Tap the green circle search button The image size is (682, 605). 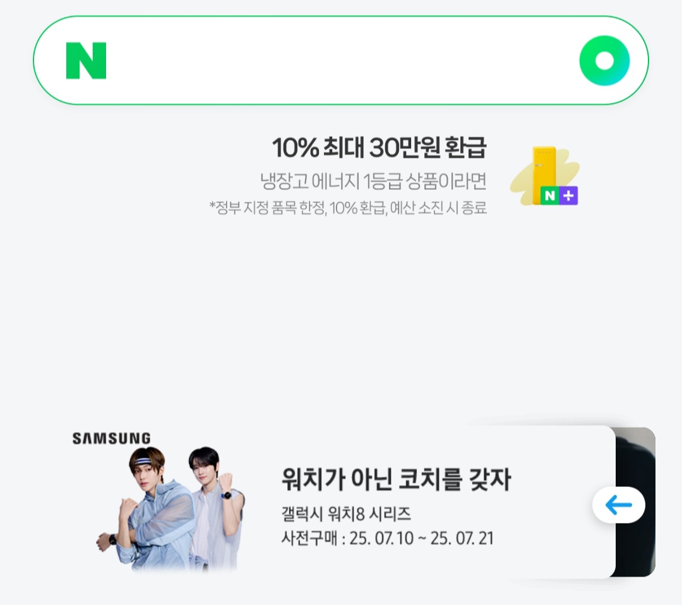(604, 61)
